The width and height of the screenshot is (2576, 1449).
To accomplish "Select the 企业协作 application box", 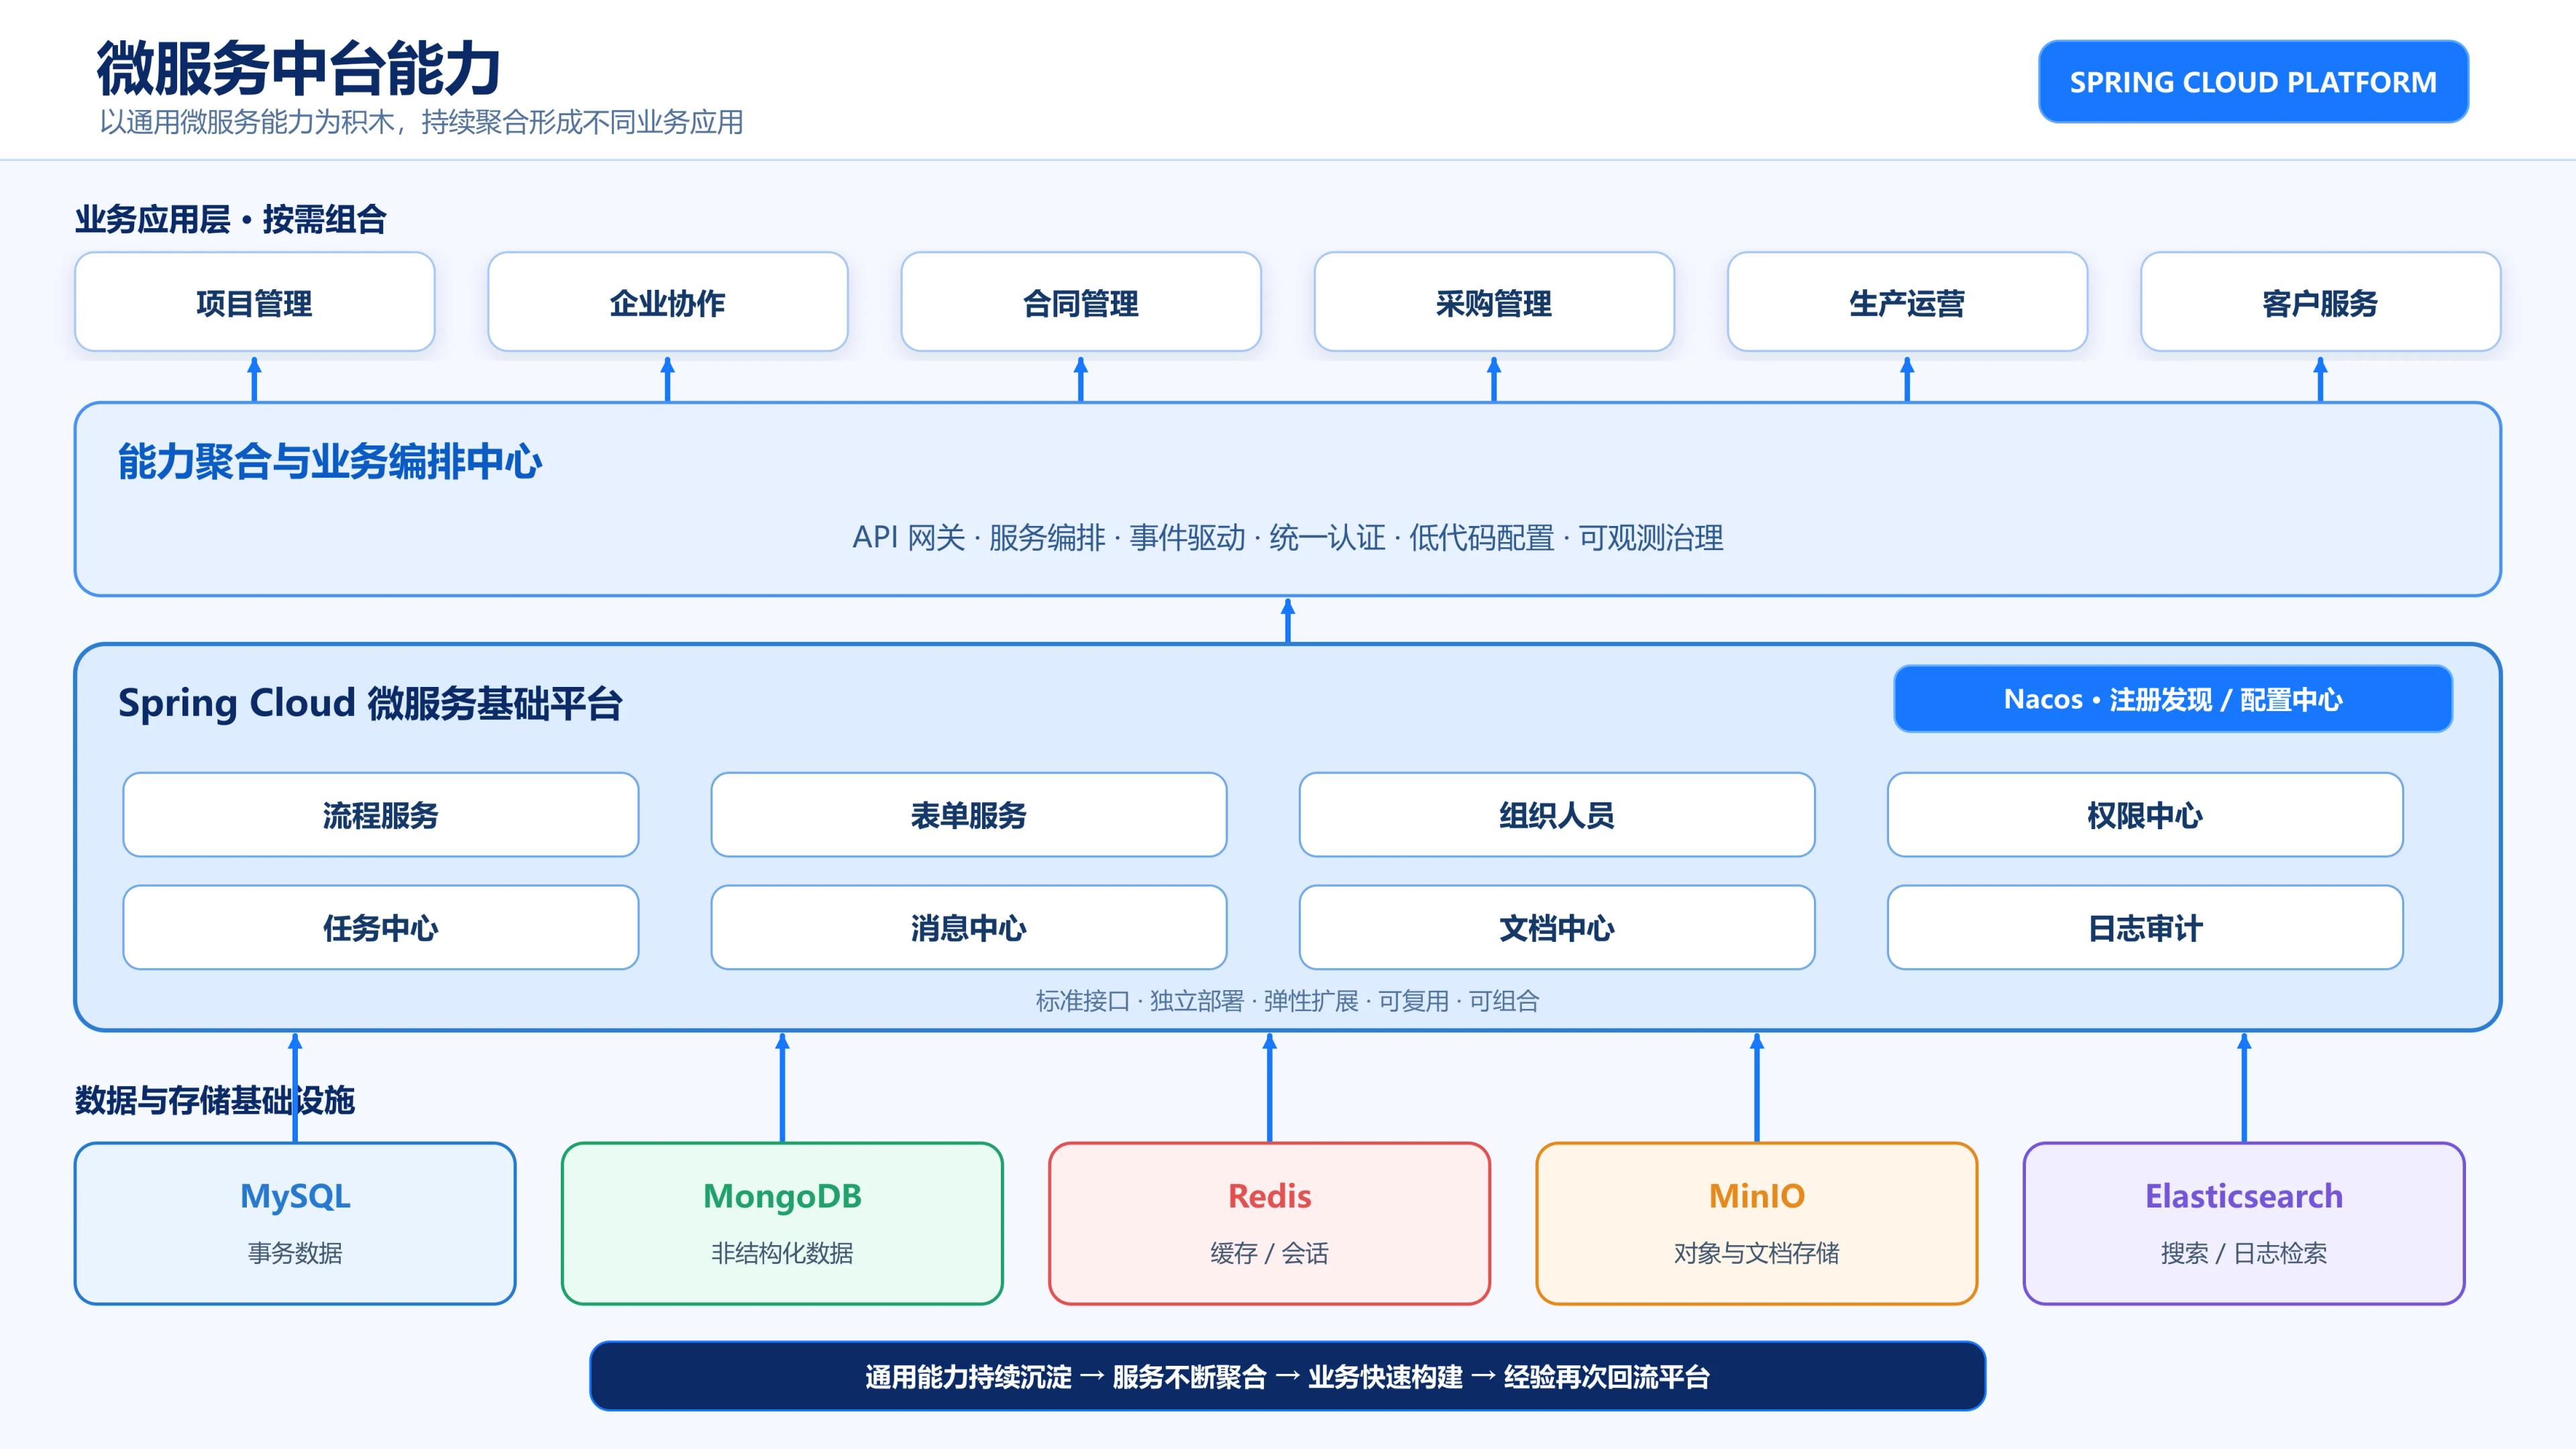I will click(x=668, y=302).
